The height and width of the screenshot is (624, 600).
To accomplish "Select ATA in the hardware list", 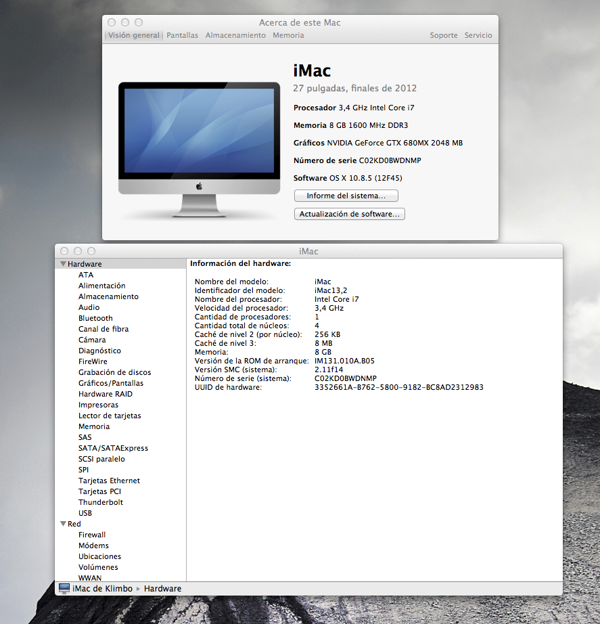I will pyautogui.click(x=86, y=275).
